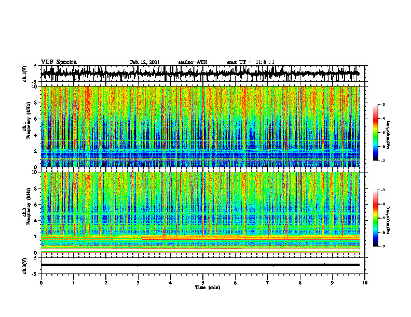This screenshot has width=411, height=317.
Task: Click the -3 label on ch.1 colorbar
Action: 383,104
